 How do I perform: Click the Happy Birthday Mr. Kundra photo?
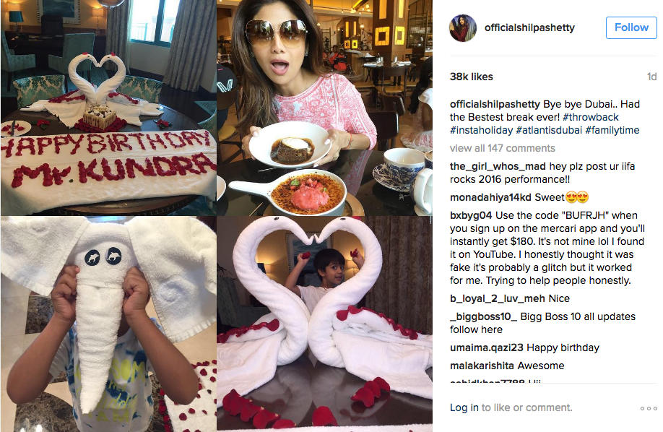[108, 108]
